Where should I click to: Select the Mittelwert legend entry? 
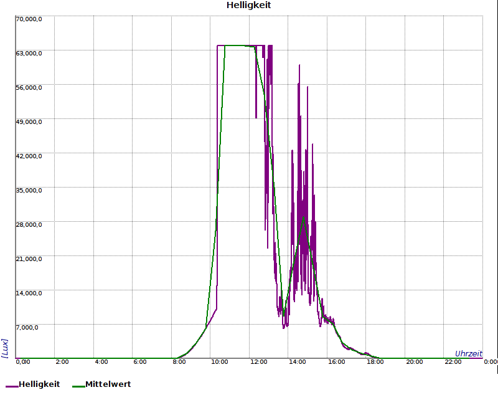(101, 384)
